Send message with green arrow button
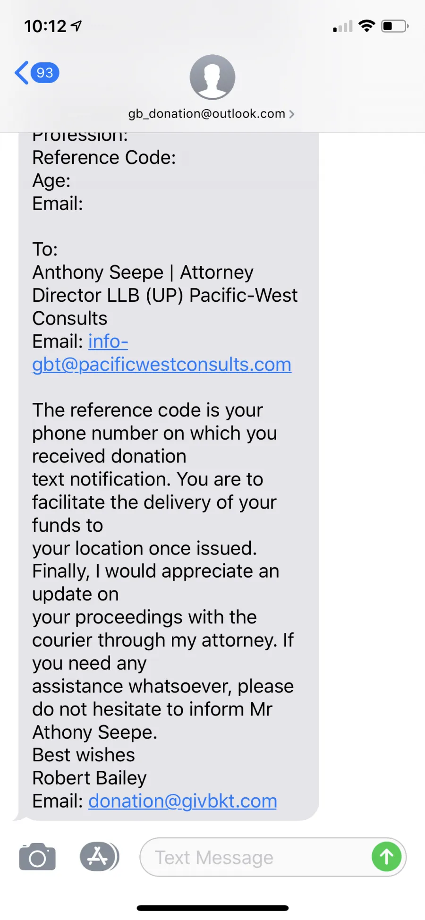 point(386,857)
